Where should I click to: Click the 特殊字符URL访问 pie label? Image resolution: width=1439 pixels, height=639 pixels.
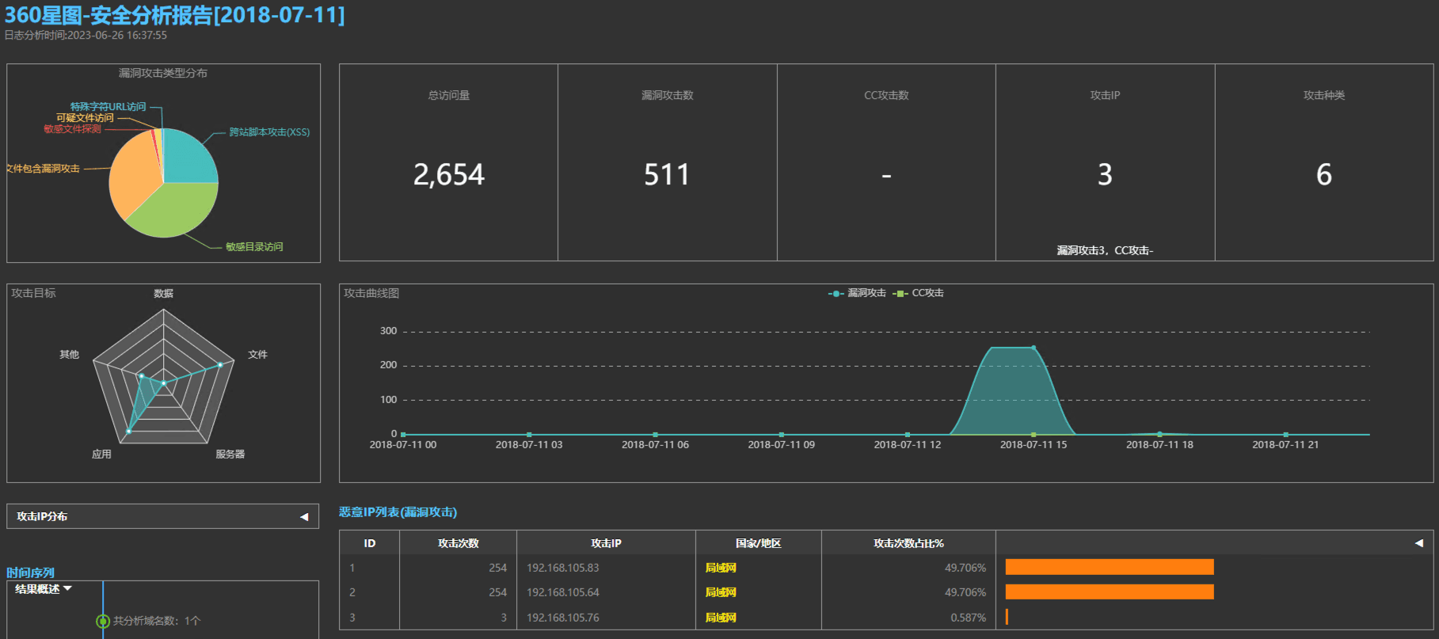[108, 107]
